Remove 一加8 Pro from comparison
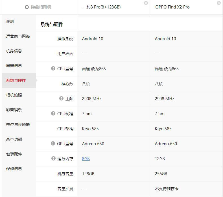 pyautogui.click(x=146, y=3)
